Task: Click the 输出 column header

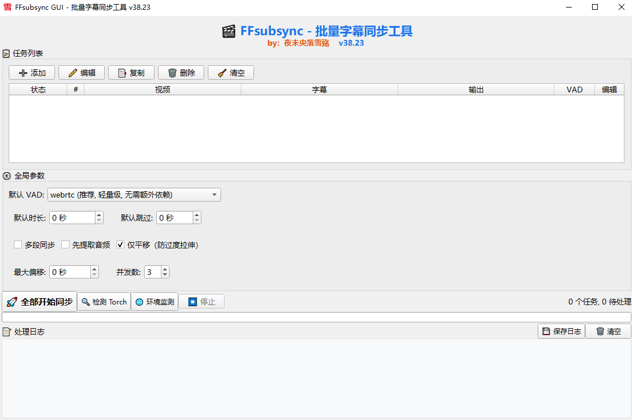Action: (476, 90)
